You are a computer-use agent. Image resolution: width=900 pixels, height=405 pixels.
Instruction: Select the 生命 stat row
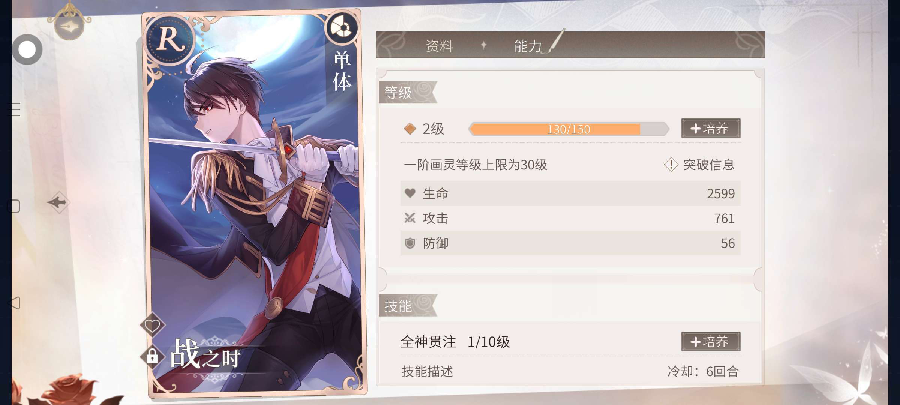tap(570, 193)
